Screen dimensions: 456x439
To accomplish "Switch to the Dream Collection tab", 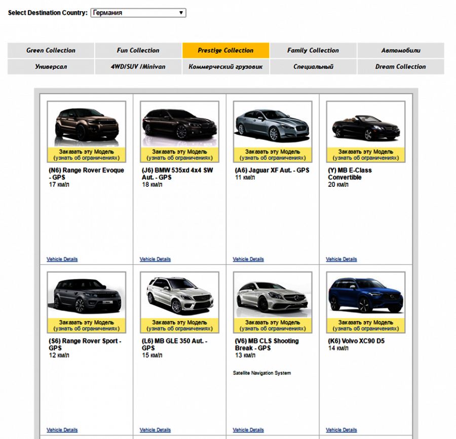I will tap(401, 67).
